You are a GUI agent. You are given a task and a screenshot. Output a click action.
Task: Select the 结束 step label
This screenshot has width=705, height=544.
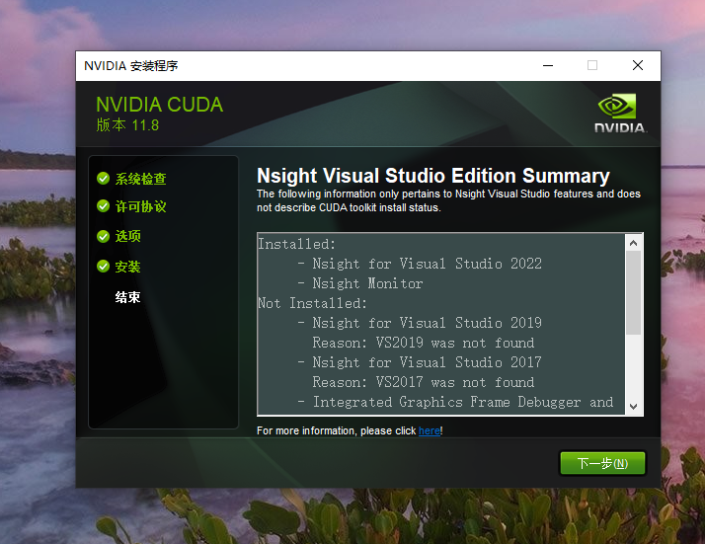127,297
